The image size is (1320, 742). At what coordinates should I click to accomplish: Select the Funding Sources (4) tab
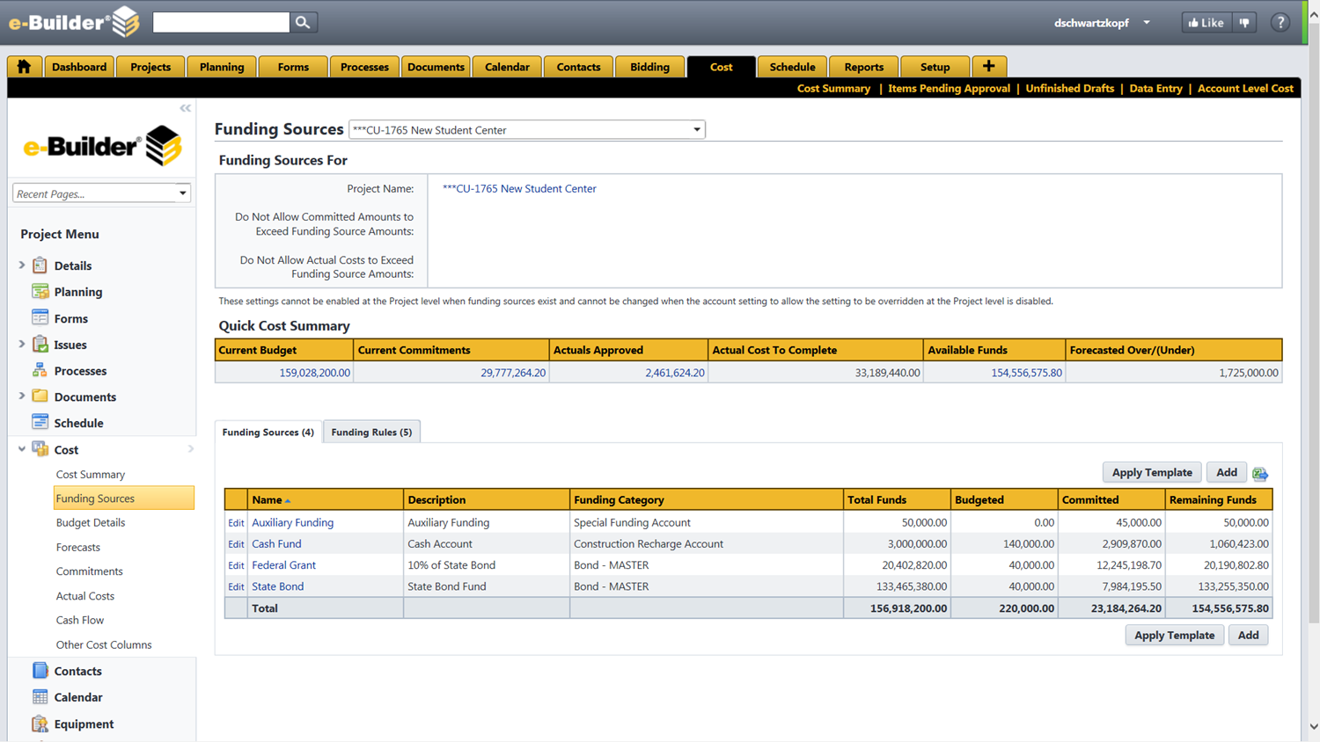coord(268,432)
